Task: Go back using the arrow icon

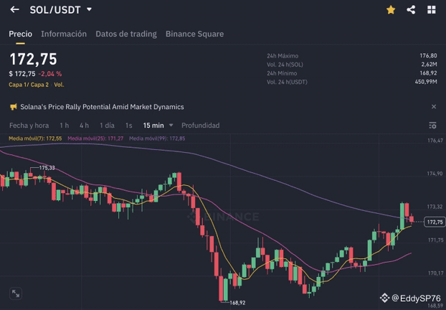Action: [14, 10]
